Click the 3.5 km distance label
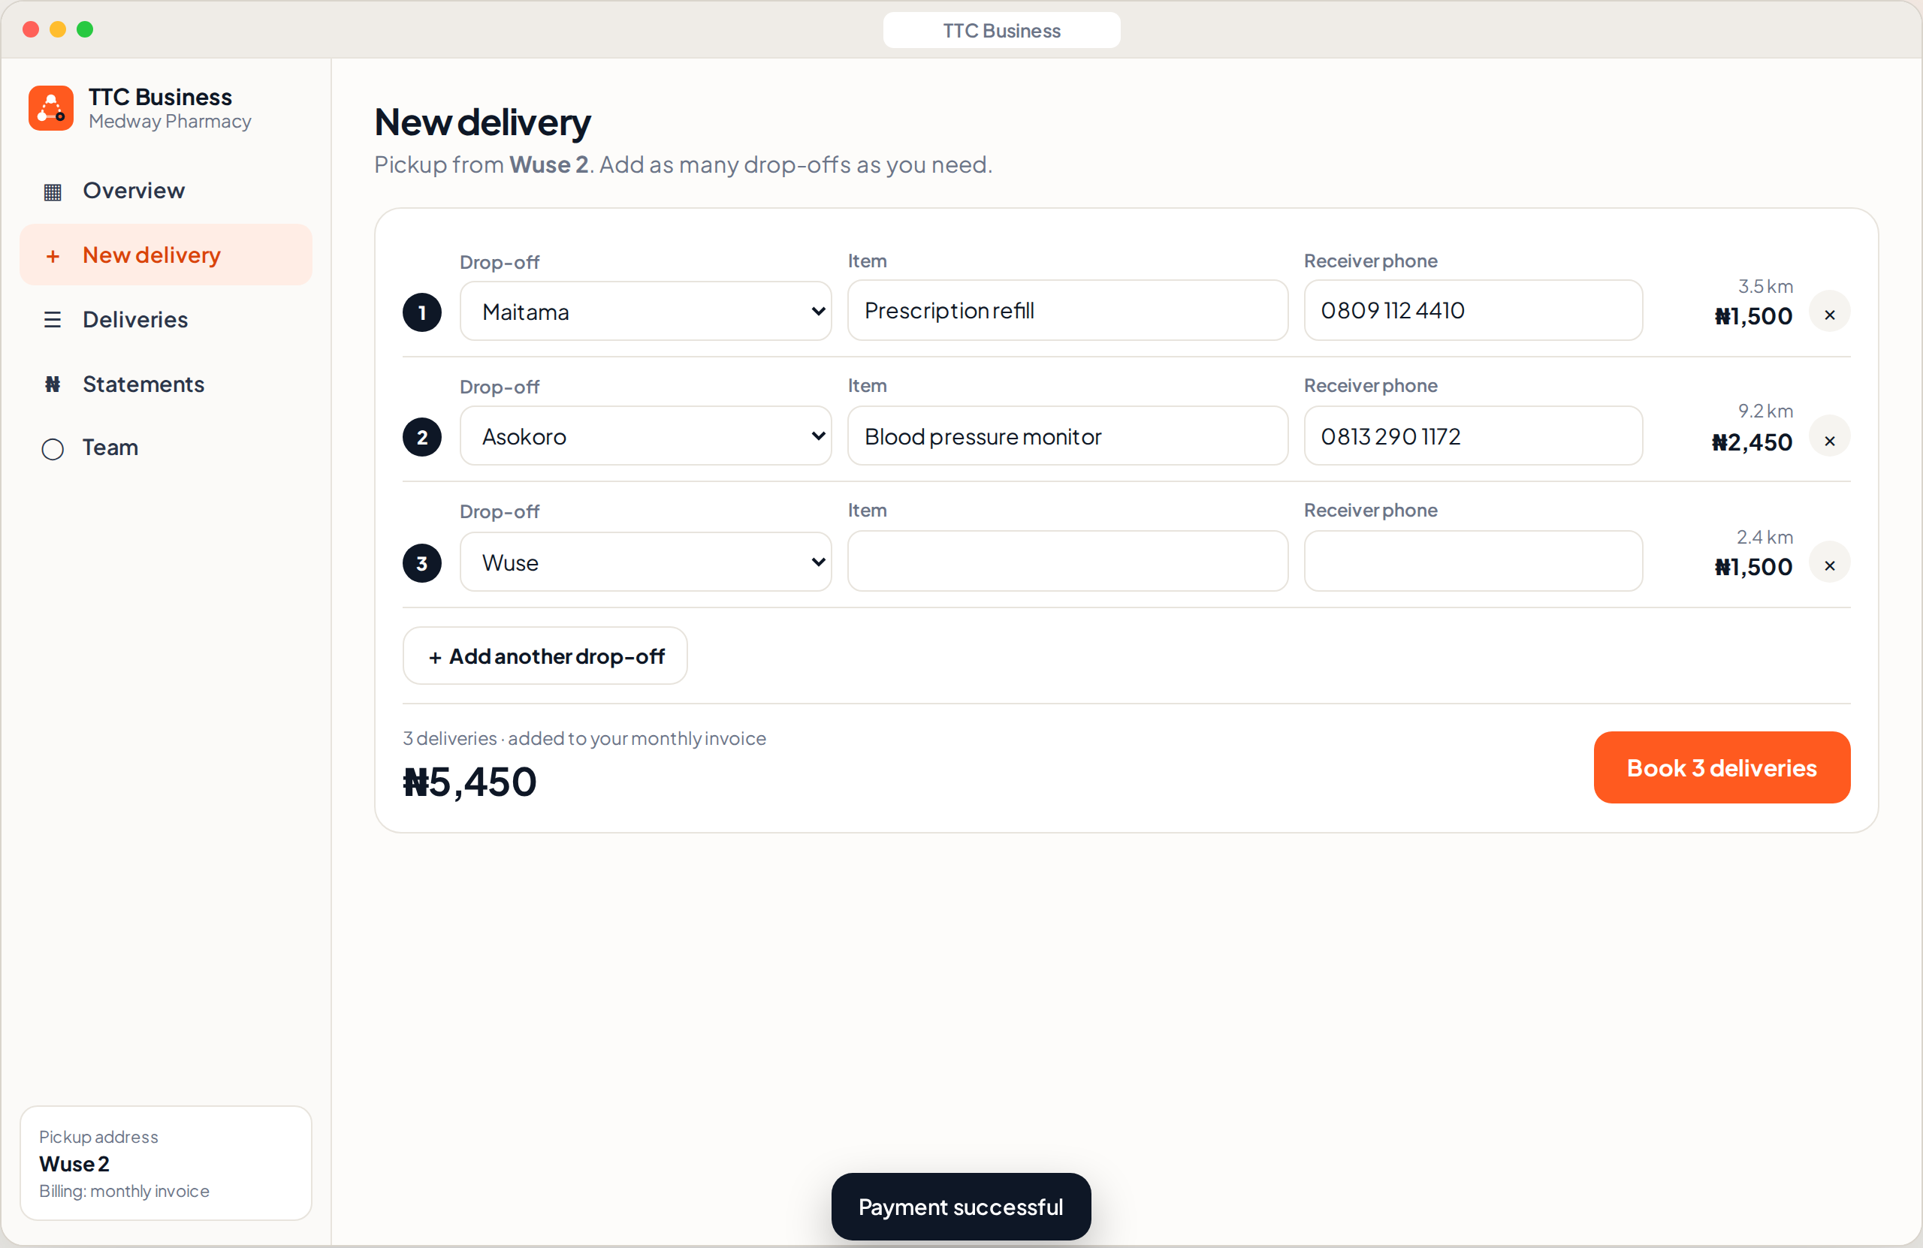The height and width of the screenshot is (1248, 1923). [1765, 287]
